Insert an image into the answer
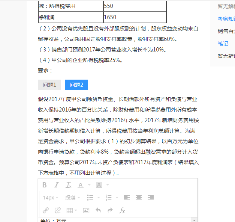The height and width of the screenshot is (222, 235). click(x=86, y=210)
